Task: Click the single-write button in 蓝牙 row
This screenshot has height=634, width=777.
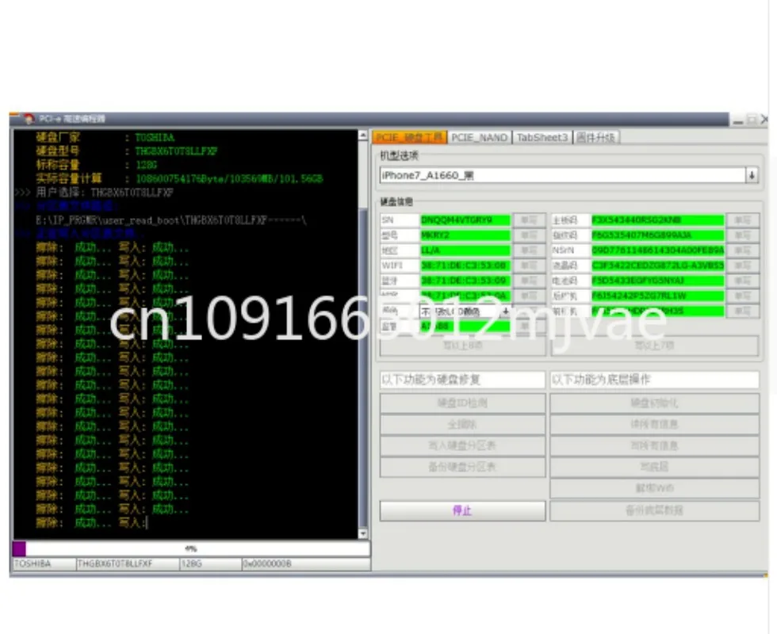Action: [530, 281]
